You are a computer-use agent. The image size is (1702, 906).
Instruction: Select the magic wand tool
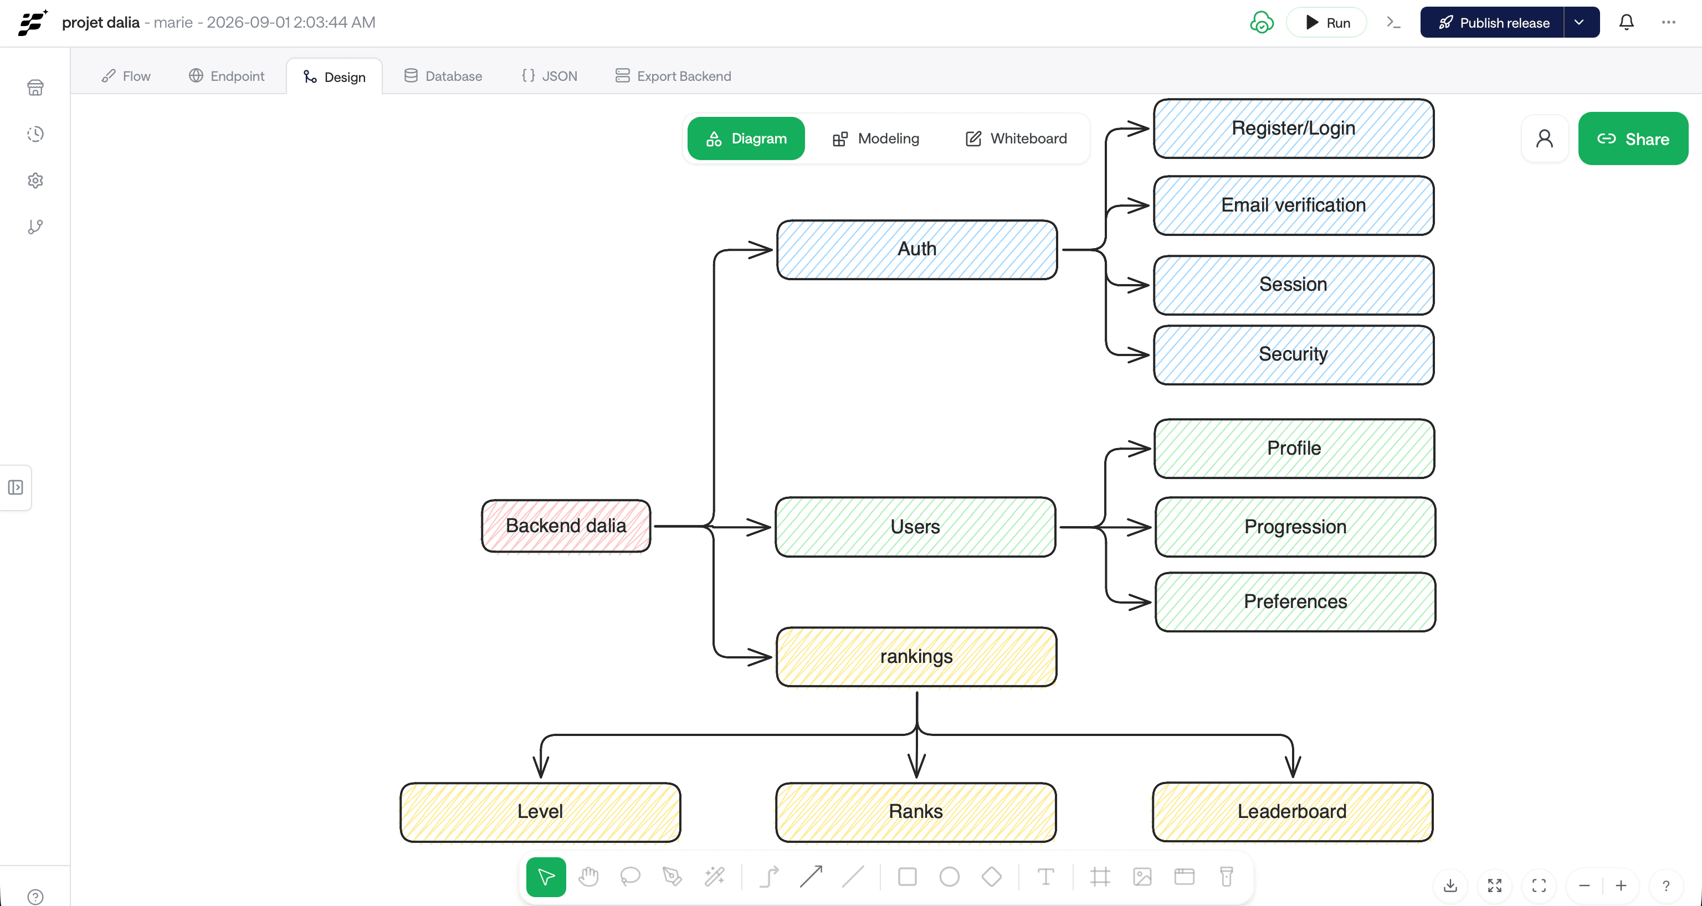tap(714, 877)
